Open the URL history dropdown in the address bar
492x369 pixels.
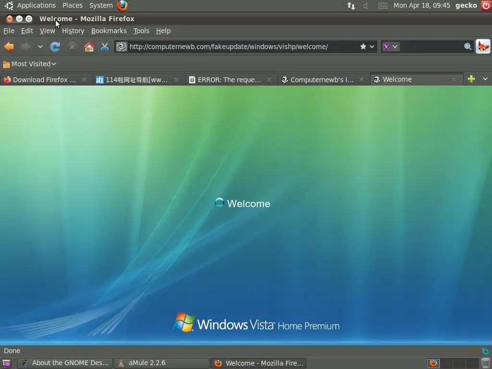tap(372, 47)
